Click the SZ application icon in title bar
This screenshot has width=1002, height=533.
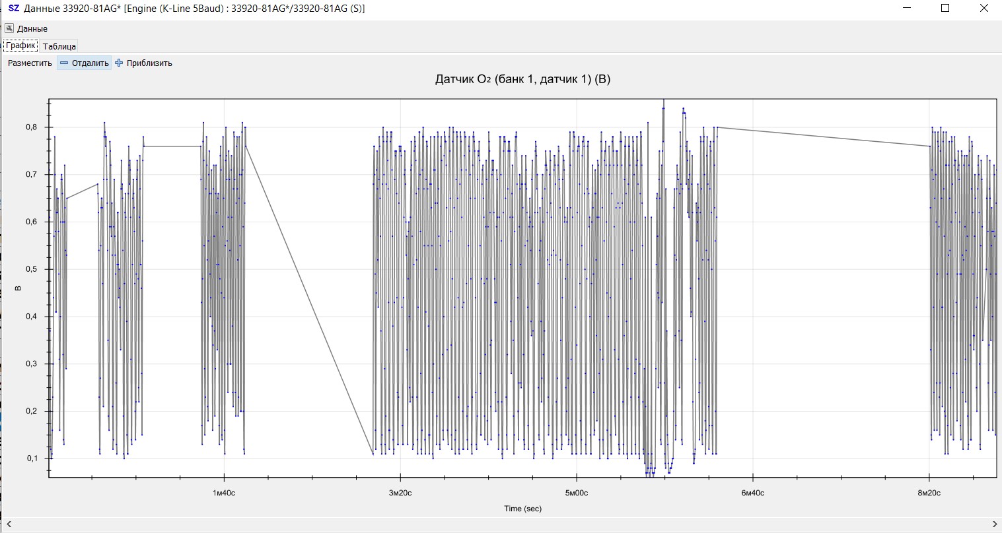click(14, 9)
